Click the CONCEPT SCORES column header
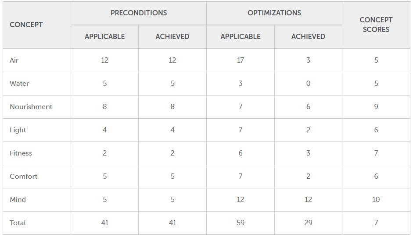Viewport: 413px width, 237px height. point(376,25)
